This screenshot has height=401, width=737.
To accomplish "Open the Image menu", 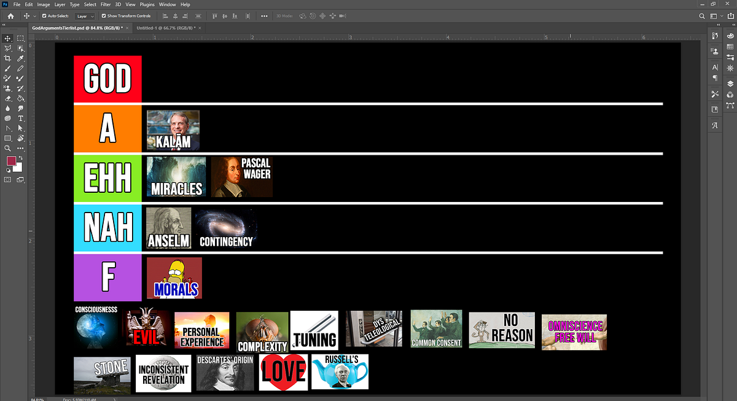I will pyautogui.click(x=43, y=4).
